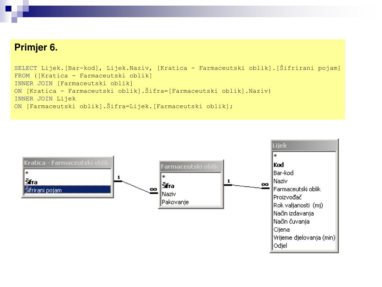The width and height of the screenshot is (382, 287).
Task: Click the relationship line between Kratica and Farmaceutski oblik
Action: 136,187
